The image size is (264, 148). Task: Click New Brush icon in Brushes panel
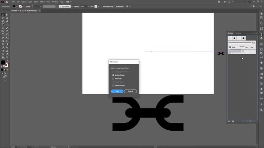tap(250, 121)
